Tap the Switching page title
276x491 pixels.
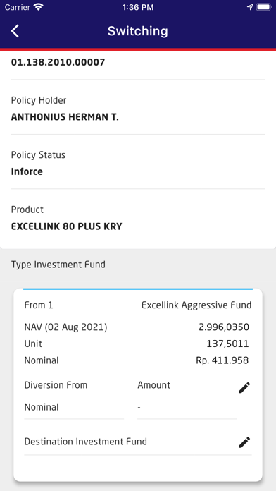click(138, 31)
